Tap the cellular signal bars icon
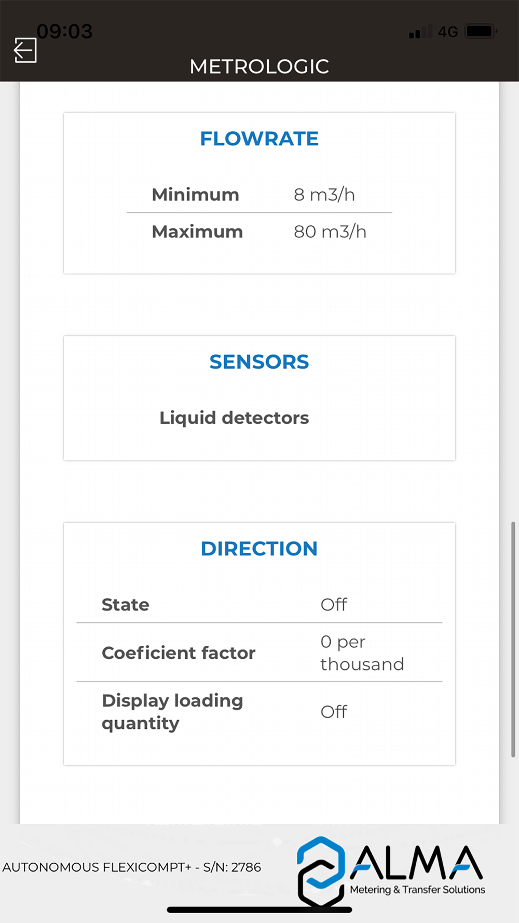519x923 pixels. pos(420,32)
